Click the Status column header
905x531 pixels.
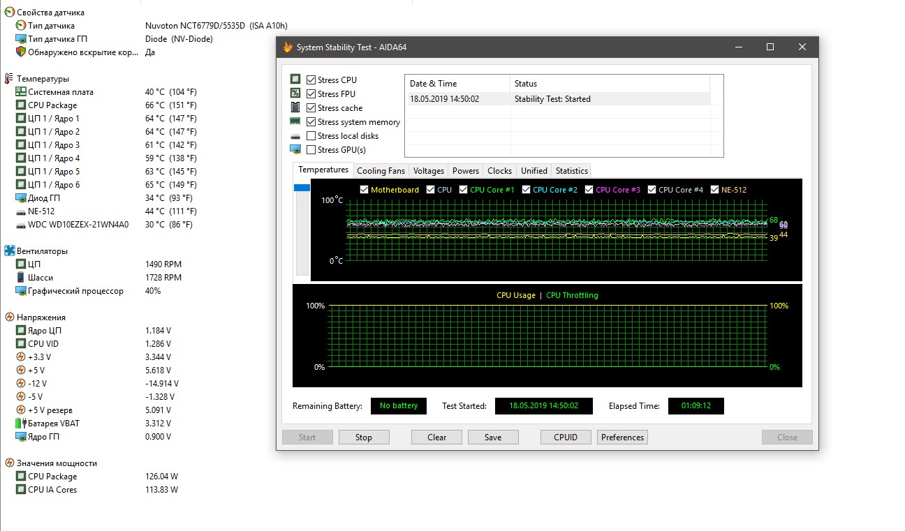tap(610, 84)
